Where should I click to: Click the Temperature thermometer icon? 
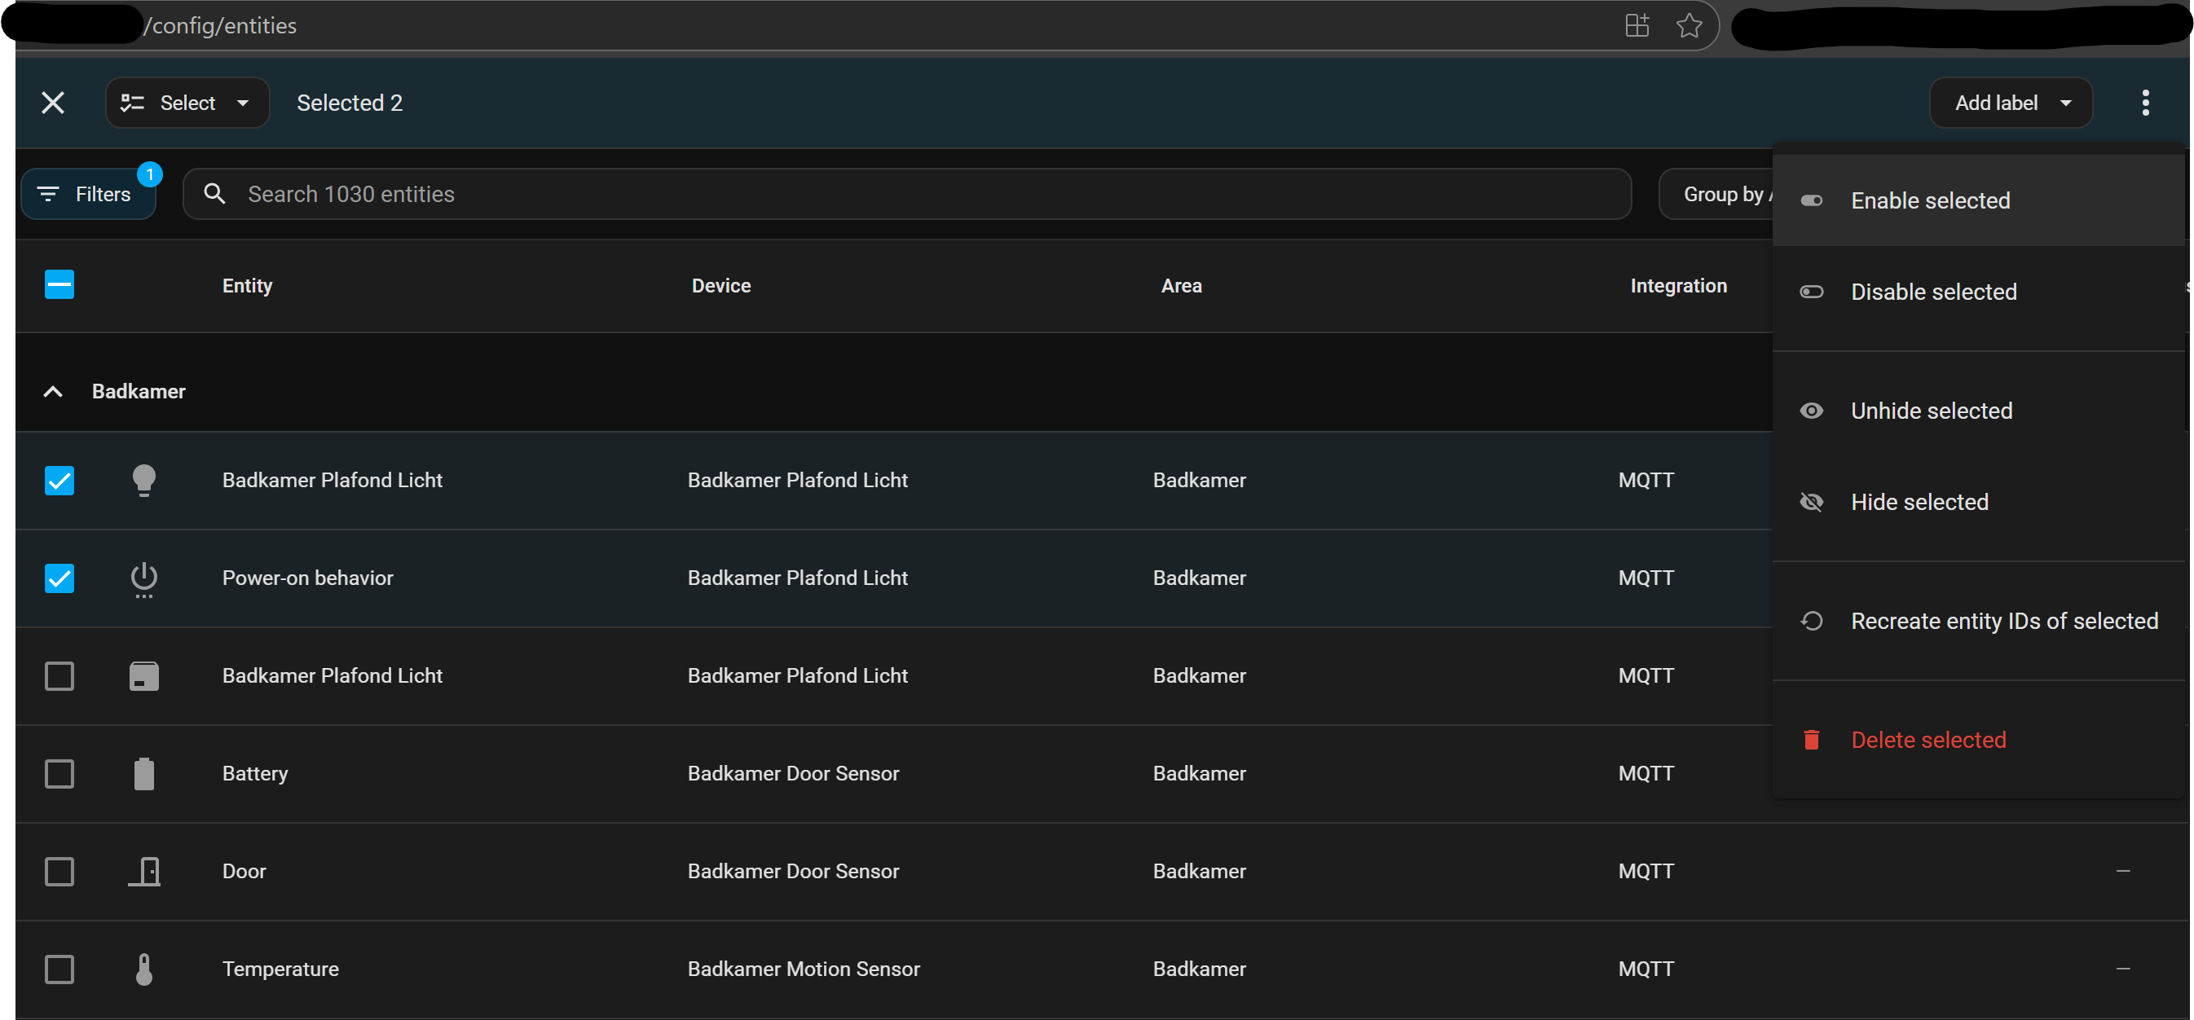point(144,969)
